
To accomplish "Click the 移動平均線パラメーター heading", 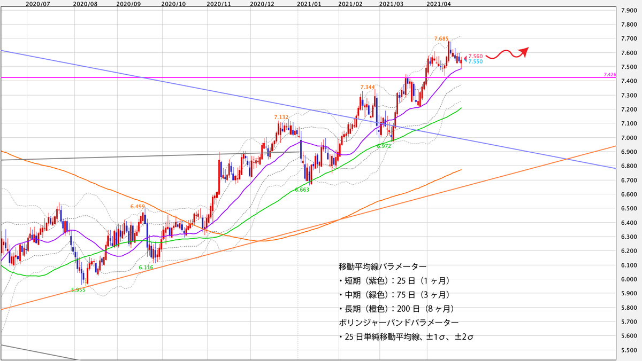I will (x=383, y=265).
